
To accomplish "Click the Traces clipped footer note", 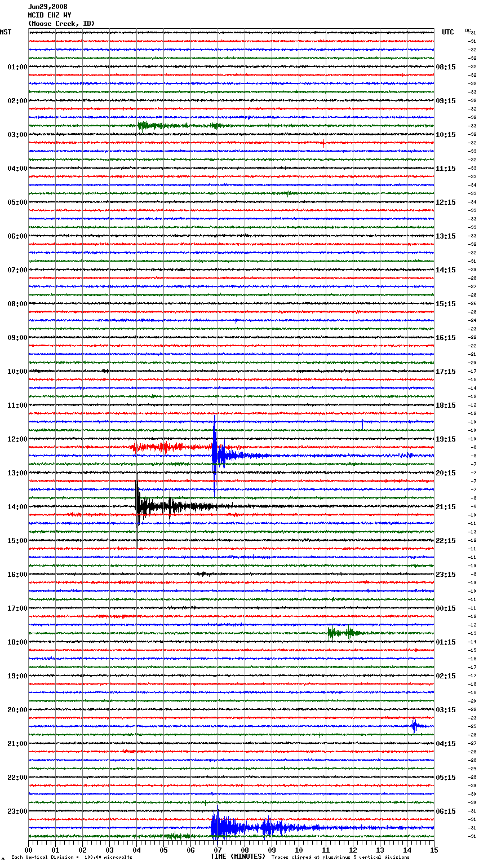I will click(x=340, y=857).
